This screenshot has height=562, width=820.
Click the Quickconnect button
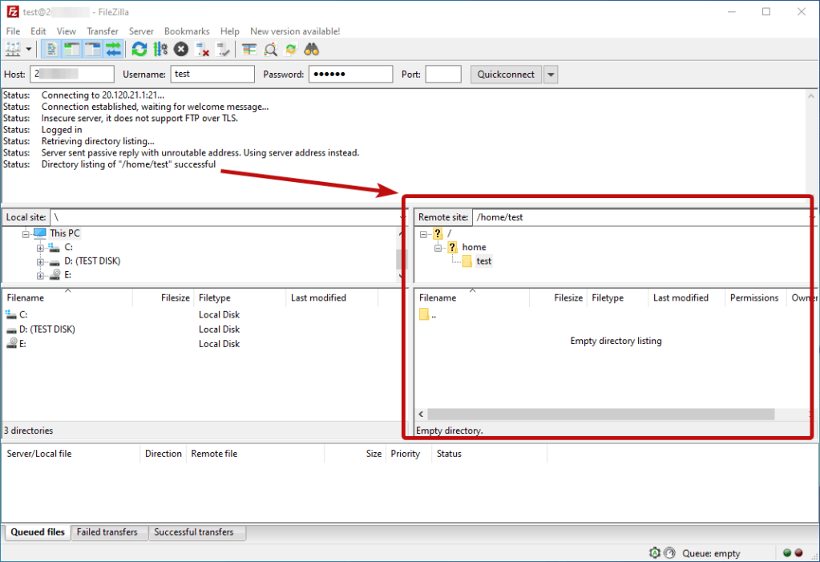[506, 75]
